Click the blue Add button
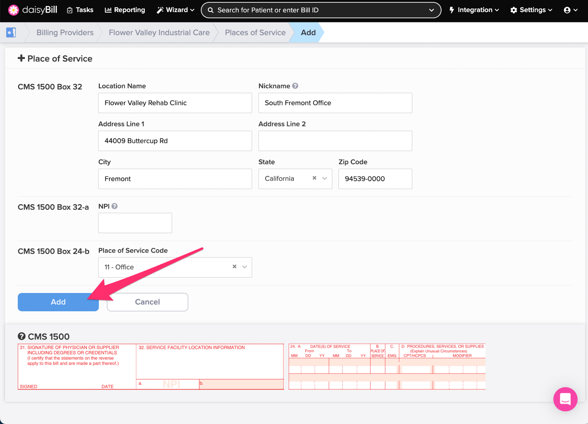Viewport: 588px width, 424px height. tap(58, 302)
